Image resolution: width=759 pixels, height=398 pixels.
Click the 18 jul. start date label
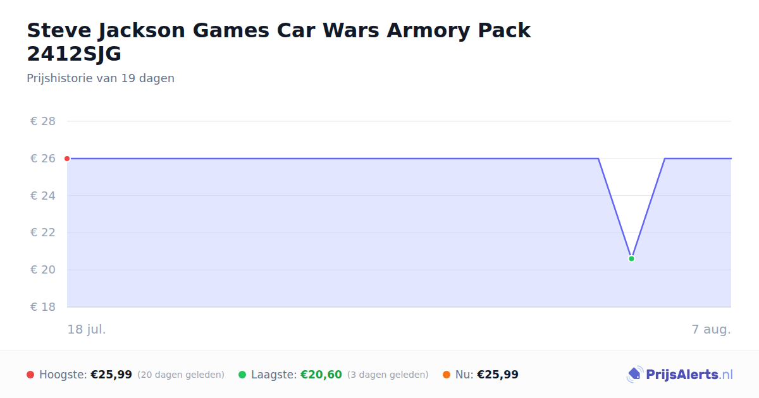click(87, 330)
